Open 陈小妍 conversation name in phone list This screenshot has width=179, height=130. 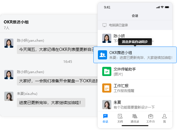pos(119,36)
